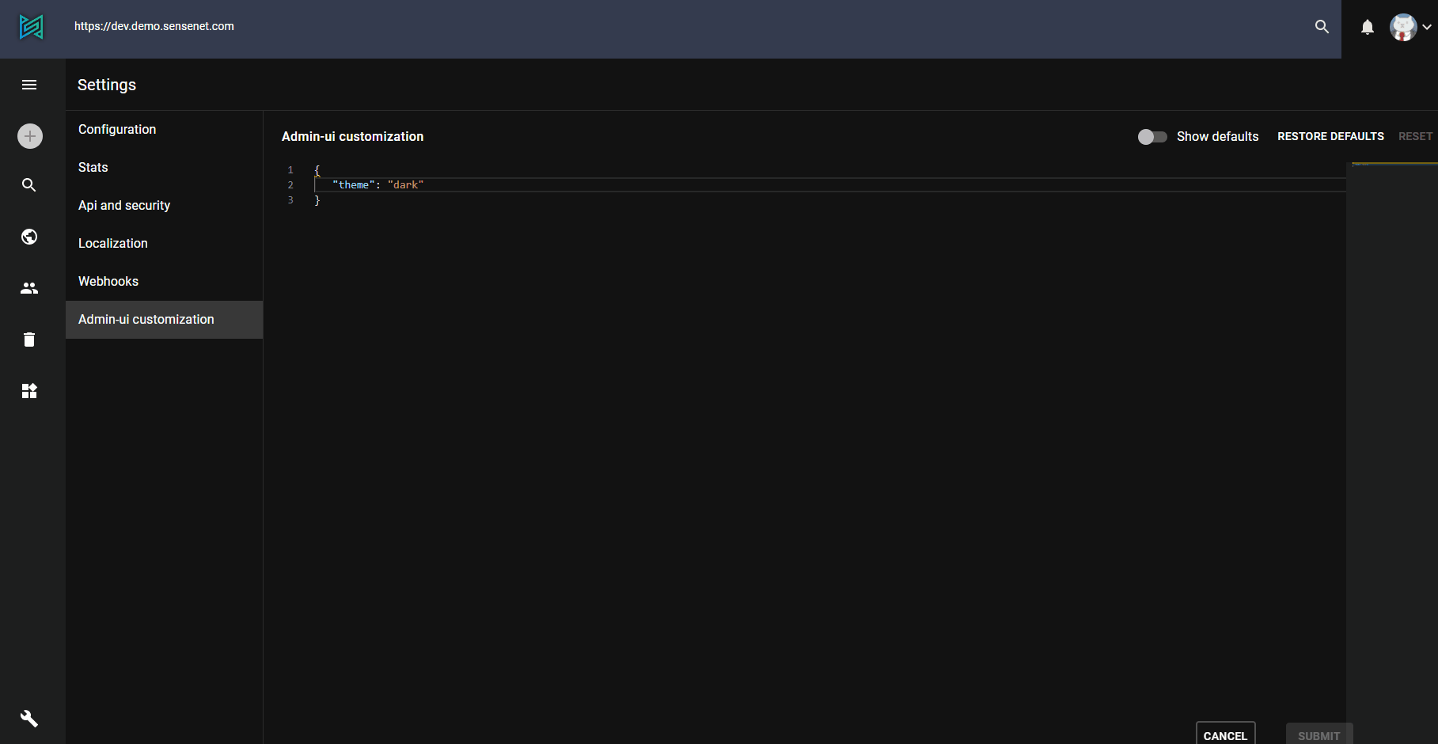Open Api and security settings
The width and height of the screenshot is (1438, 744).
[x=164, y=206]
